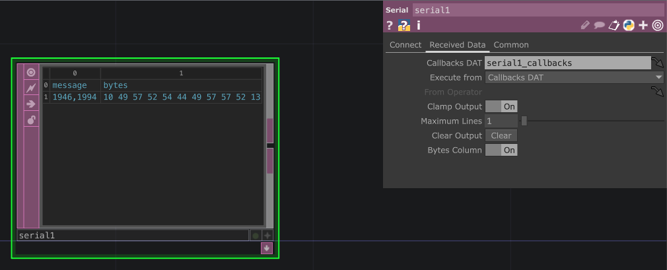Click the tags copy icon in header
The height and width of the screenshot is (270, 667).
[x=614, y=26]
